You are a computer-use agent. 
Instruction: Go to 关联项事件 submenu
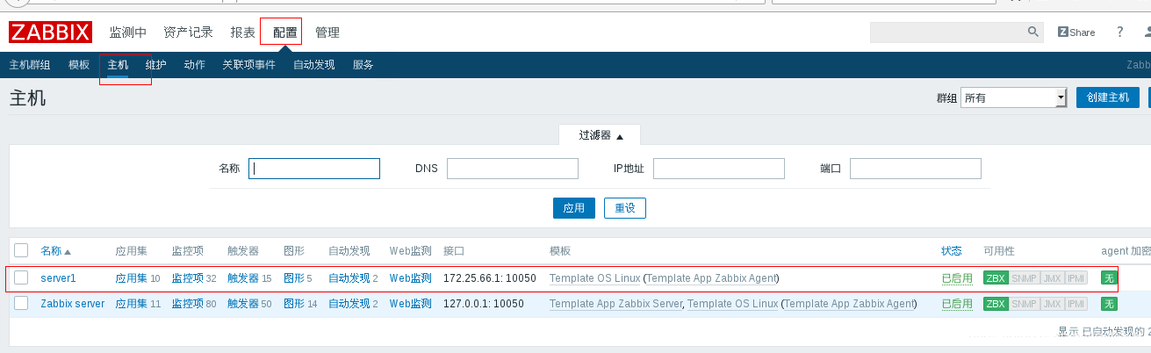(249, 65)
